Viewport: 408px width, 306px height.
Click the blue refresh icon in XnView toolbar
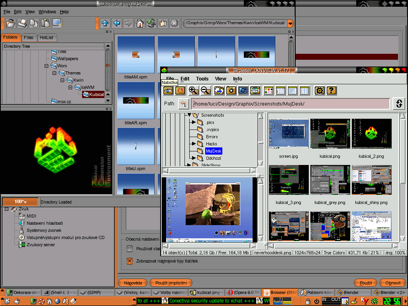click(x=243, y=90)
